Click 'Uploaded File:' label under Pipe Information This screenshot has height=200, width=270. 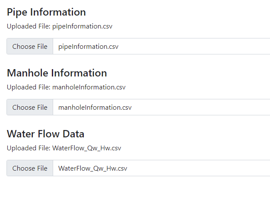pyautogui.click(x=28, y=26)
